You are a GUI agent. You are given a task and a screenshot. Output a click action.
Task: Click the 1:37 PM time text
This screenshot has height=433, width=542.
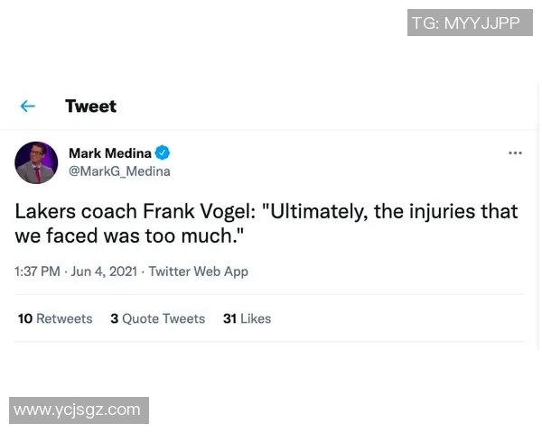coord(37,272)
